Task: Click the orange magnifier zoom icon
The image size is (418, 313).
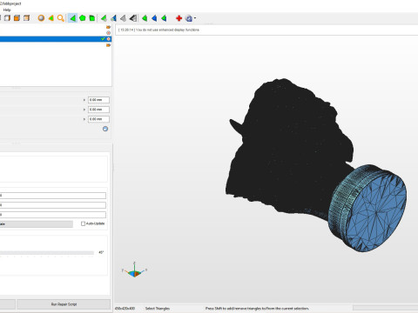Action: [x=60, y=18]
